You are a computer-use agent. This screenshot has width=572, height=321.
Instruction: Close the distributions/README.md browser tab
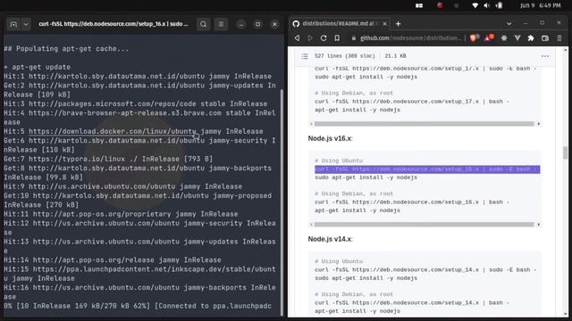384,24
